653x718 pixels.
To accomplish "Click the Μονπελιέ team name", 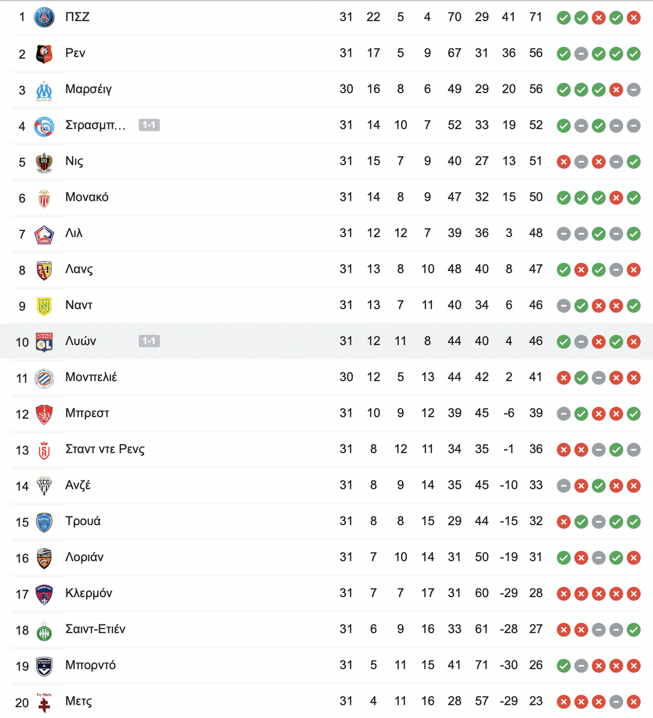I will click(x=91, y=377).
